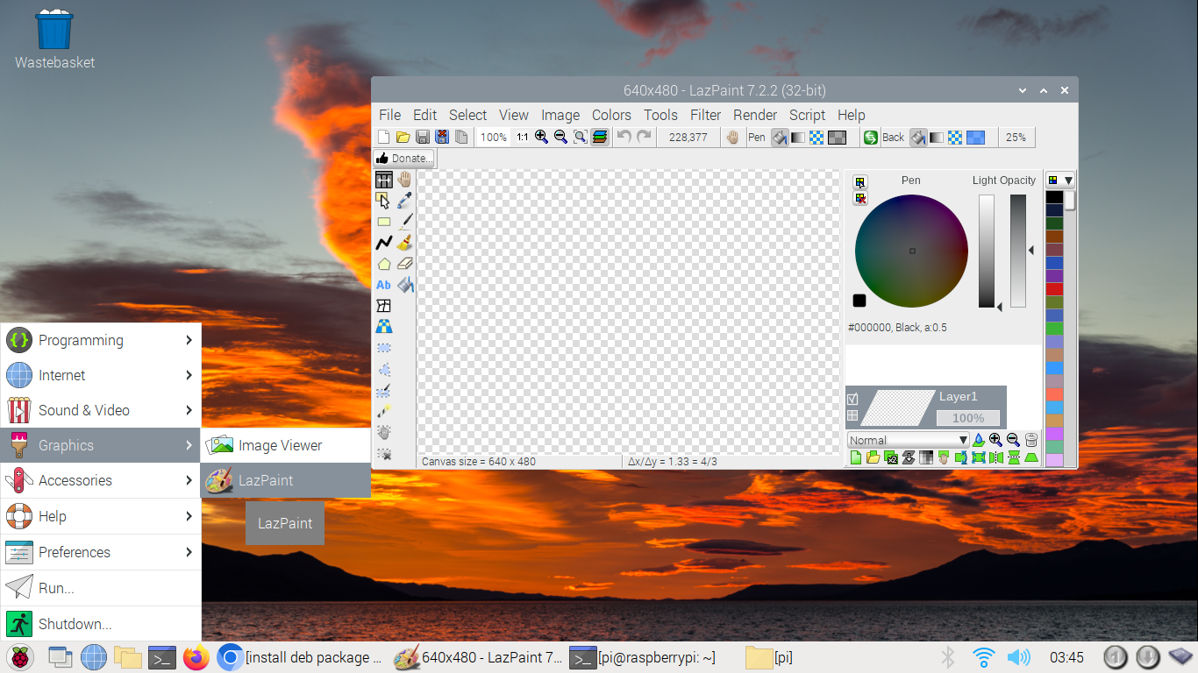Add a new layer with the green page icon
The height and width of the screenshot is (673, 1198).
pos(855,457)
